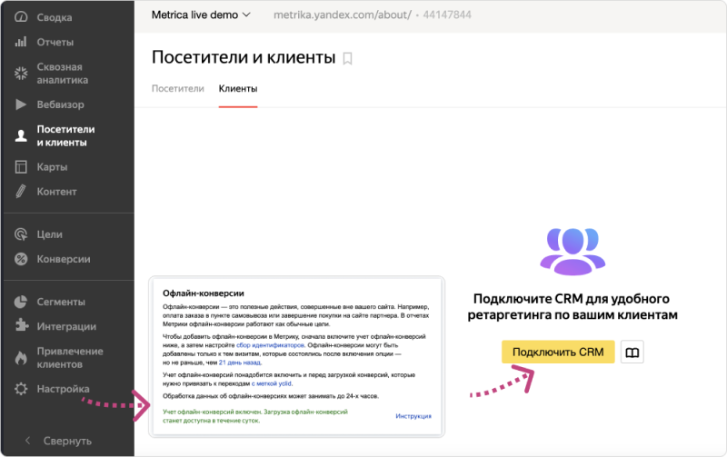
Task: Open the Инструкция link
Action: pyautogui.click(x=413, y=416)
